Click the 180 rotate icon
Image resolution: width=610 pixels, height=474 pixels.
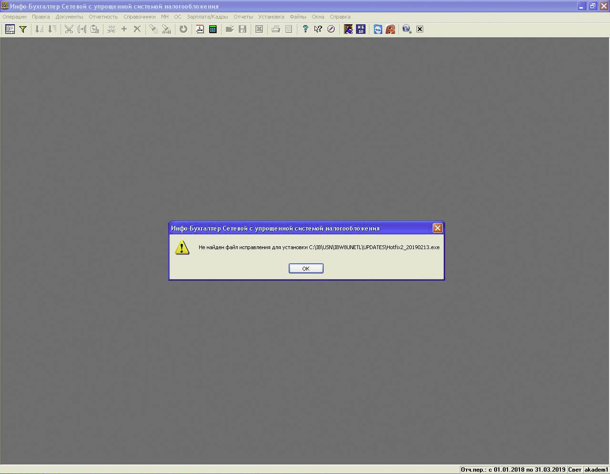(112, 29)
